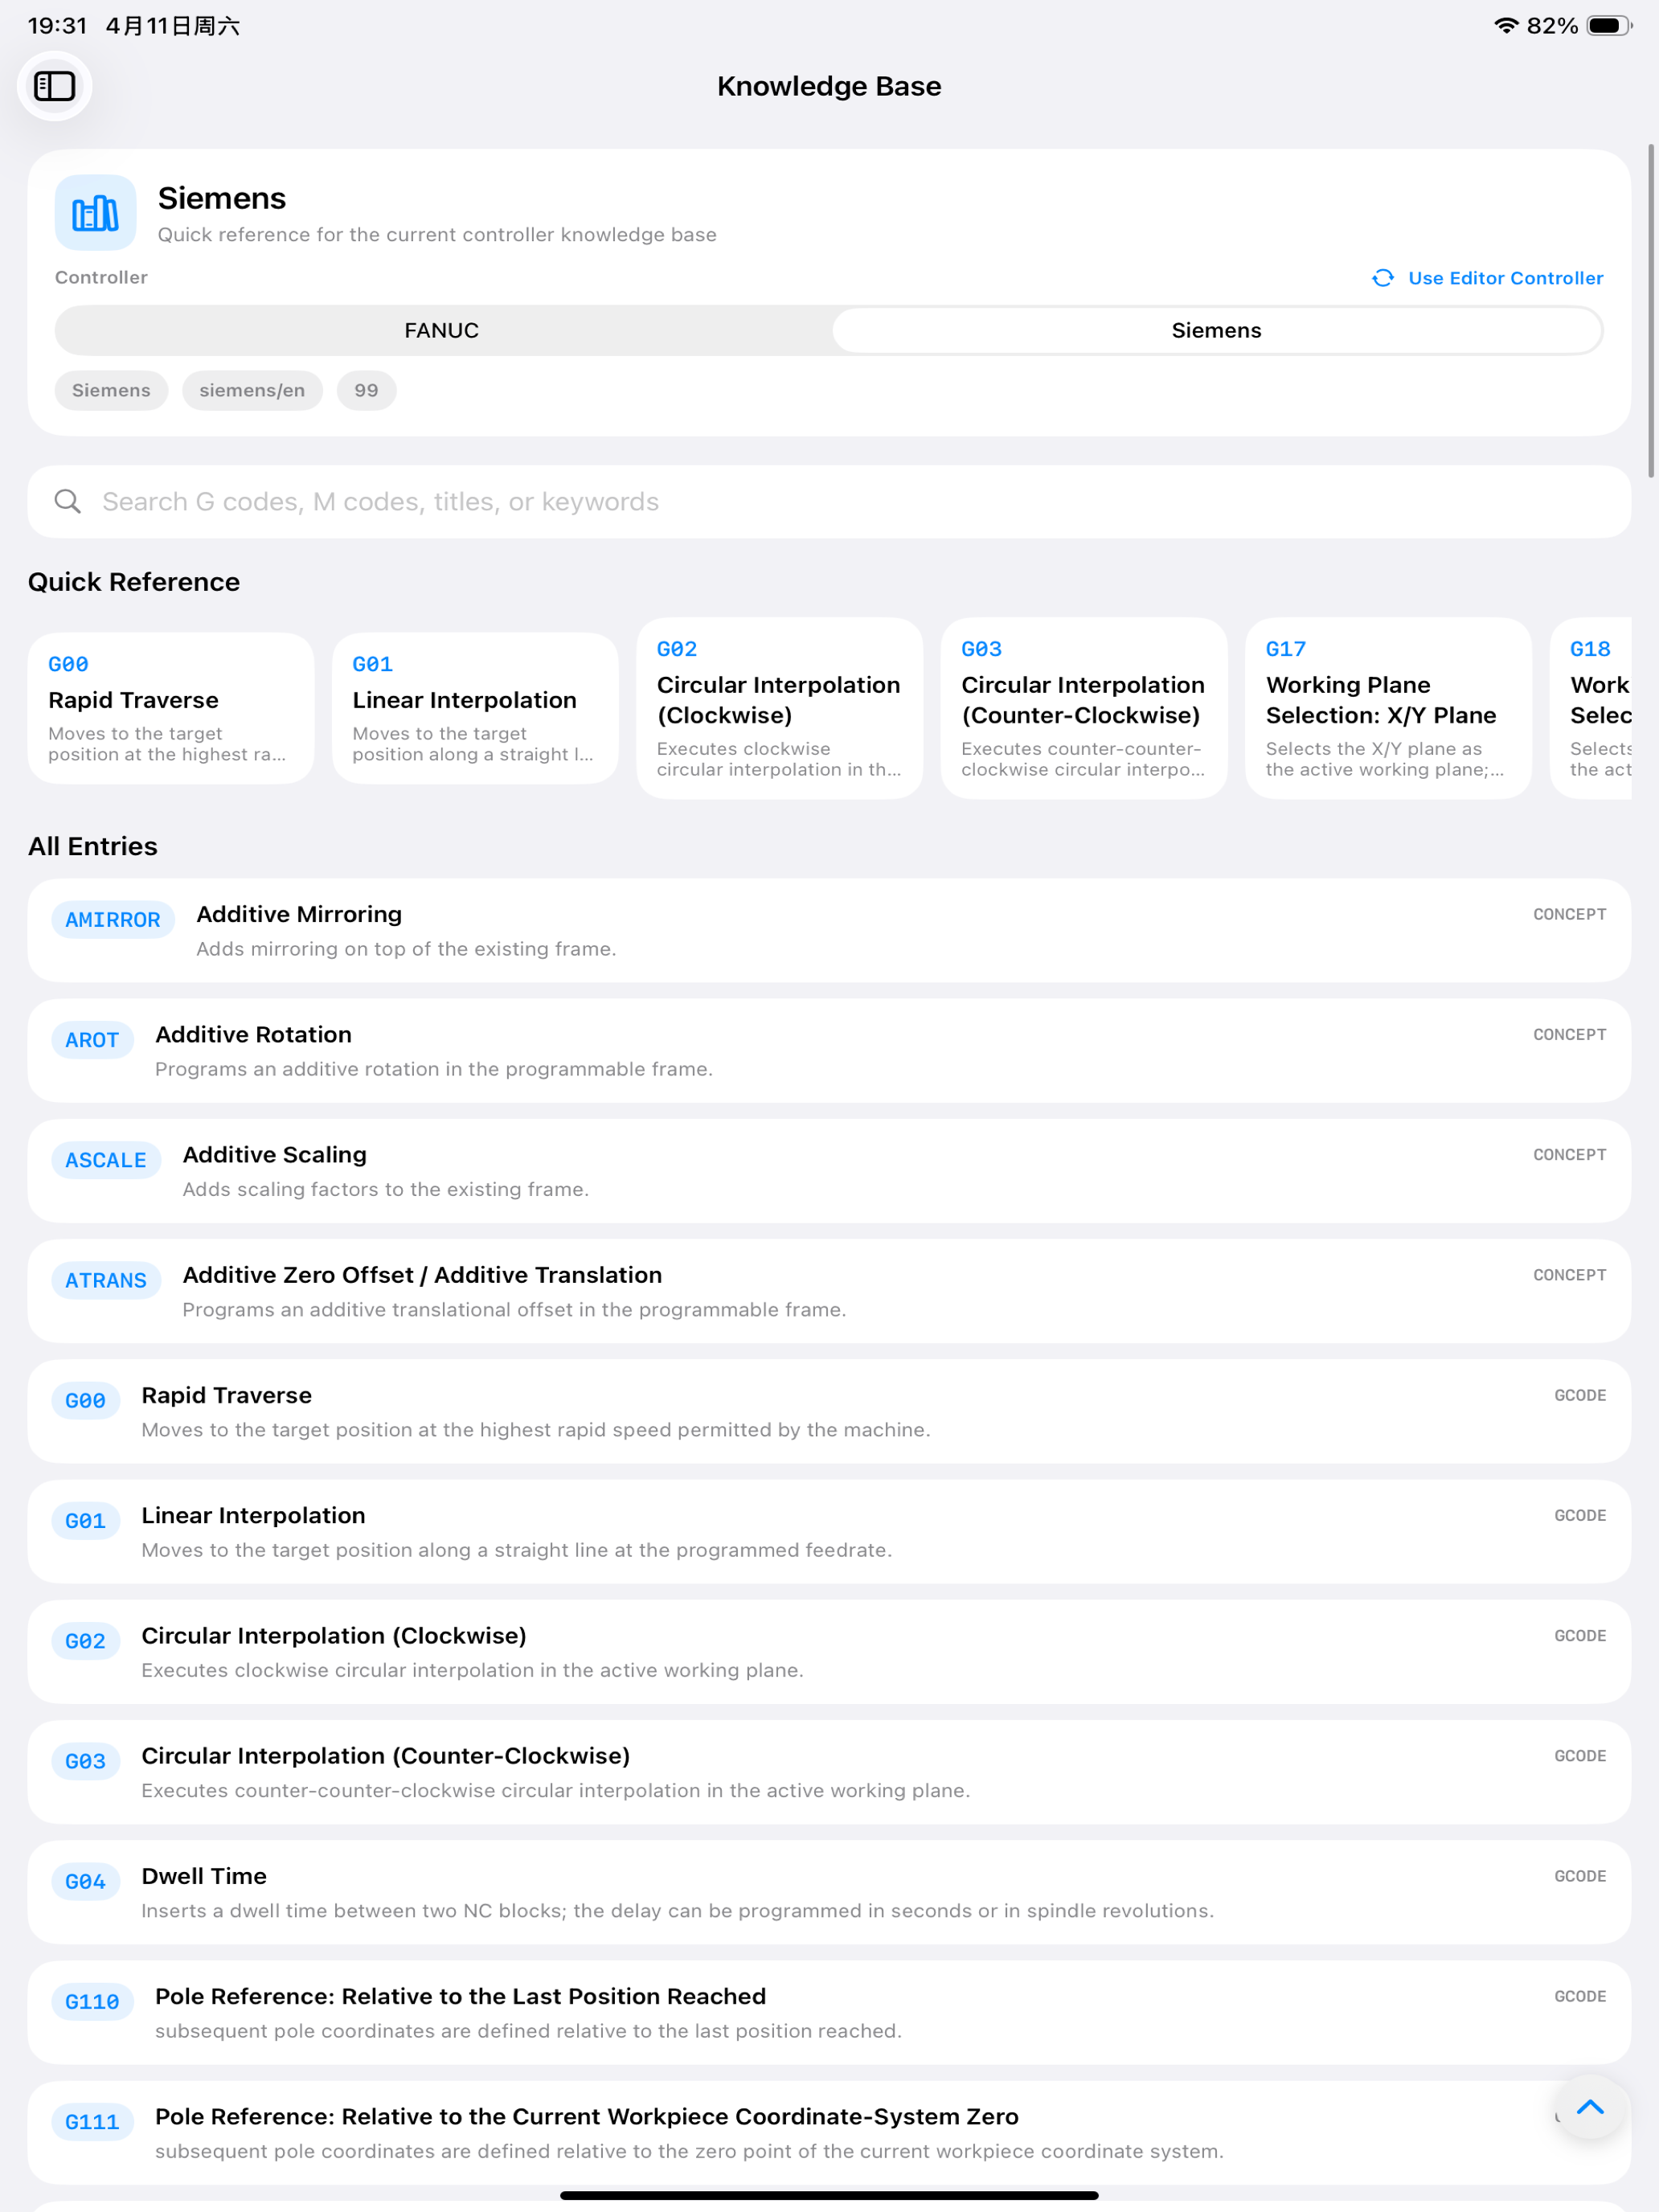The width and height of the screenshot is (1659, 2212).
Task: Tap the Siemens library books icon
Action: click(x=95, y=213)
